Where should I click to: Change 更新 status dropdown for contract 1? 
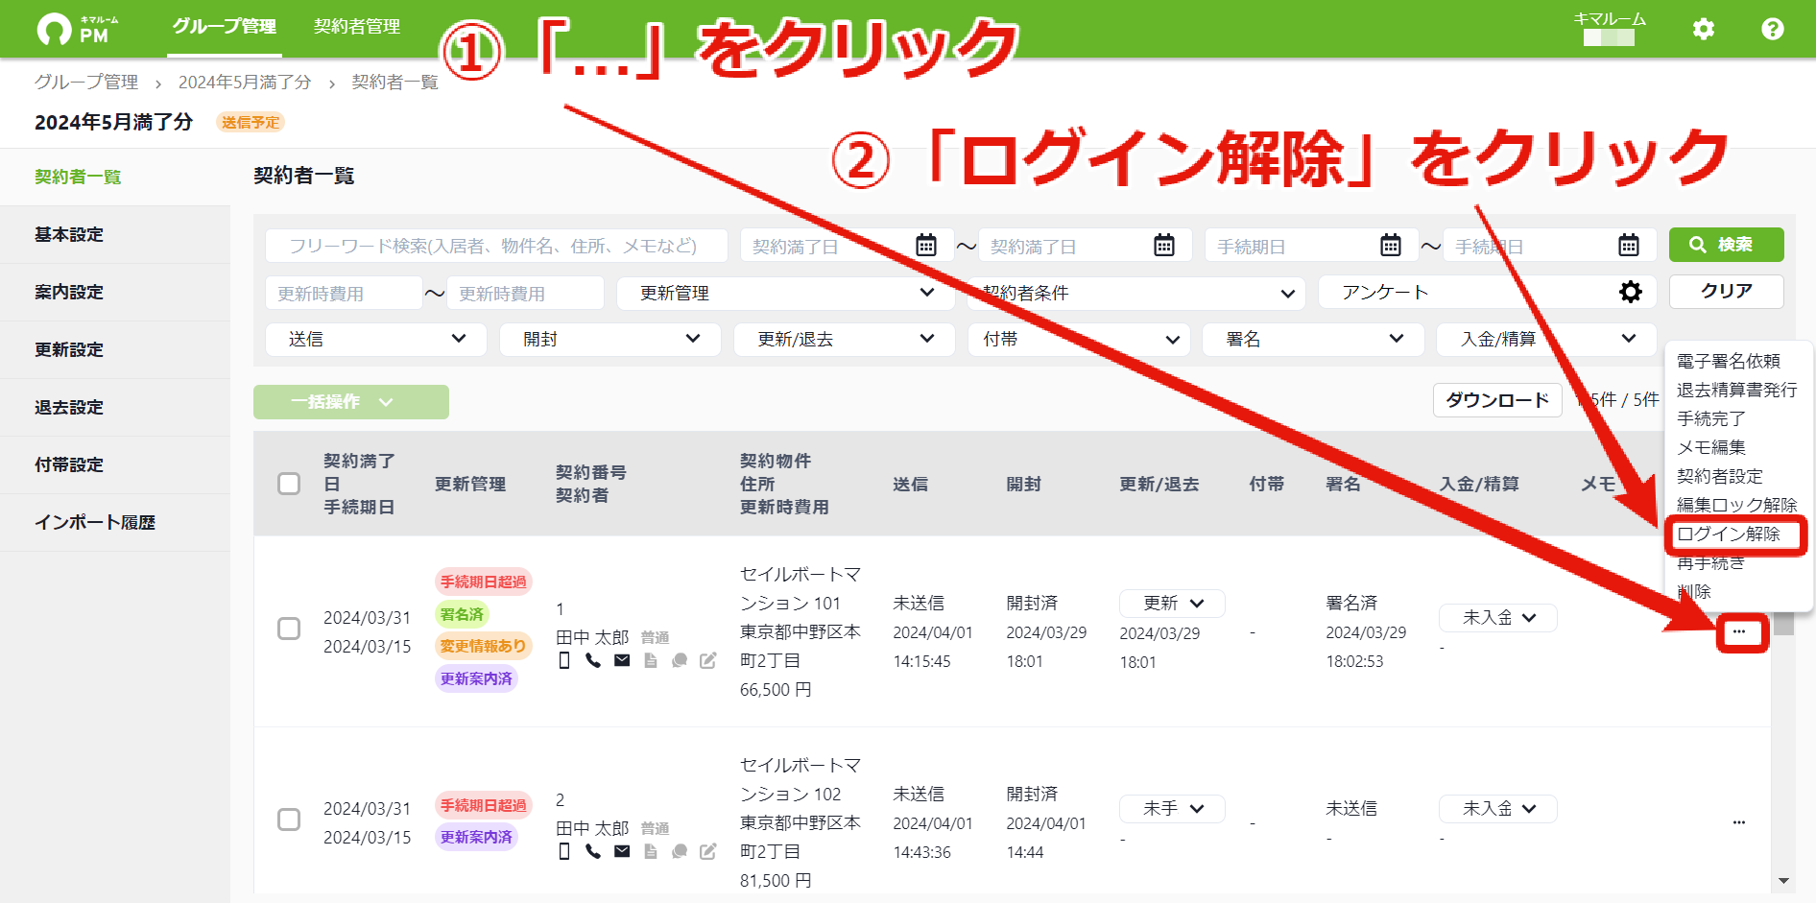point(1172,603)
